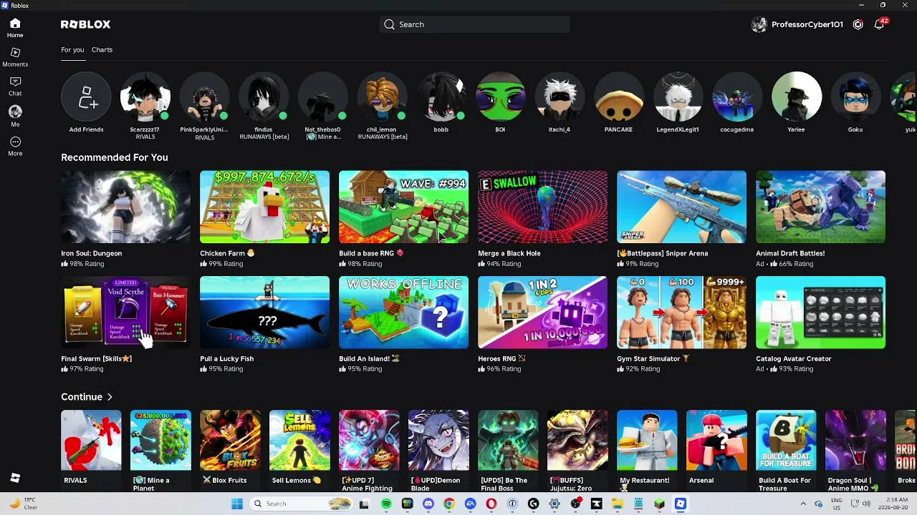Continue playing Sell Lemons

[299, 440]
